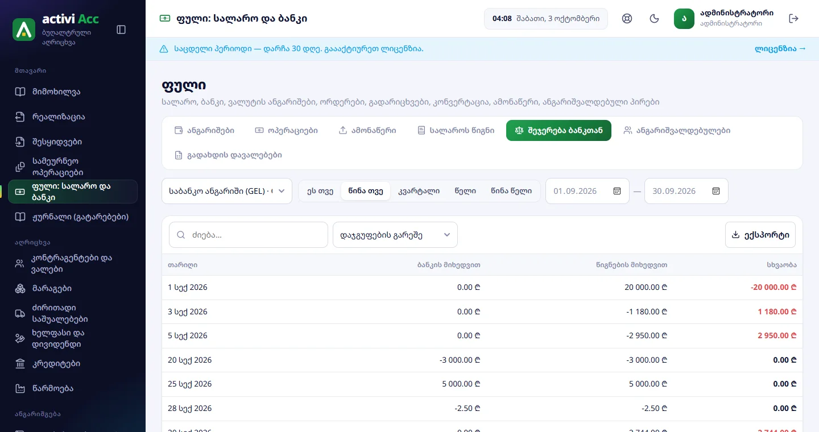Click the logout icon
The image size is (819, 432).
(794, 19)
